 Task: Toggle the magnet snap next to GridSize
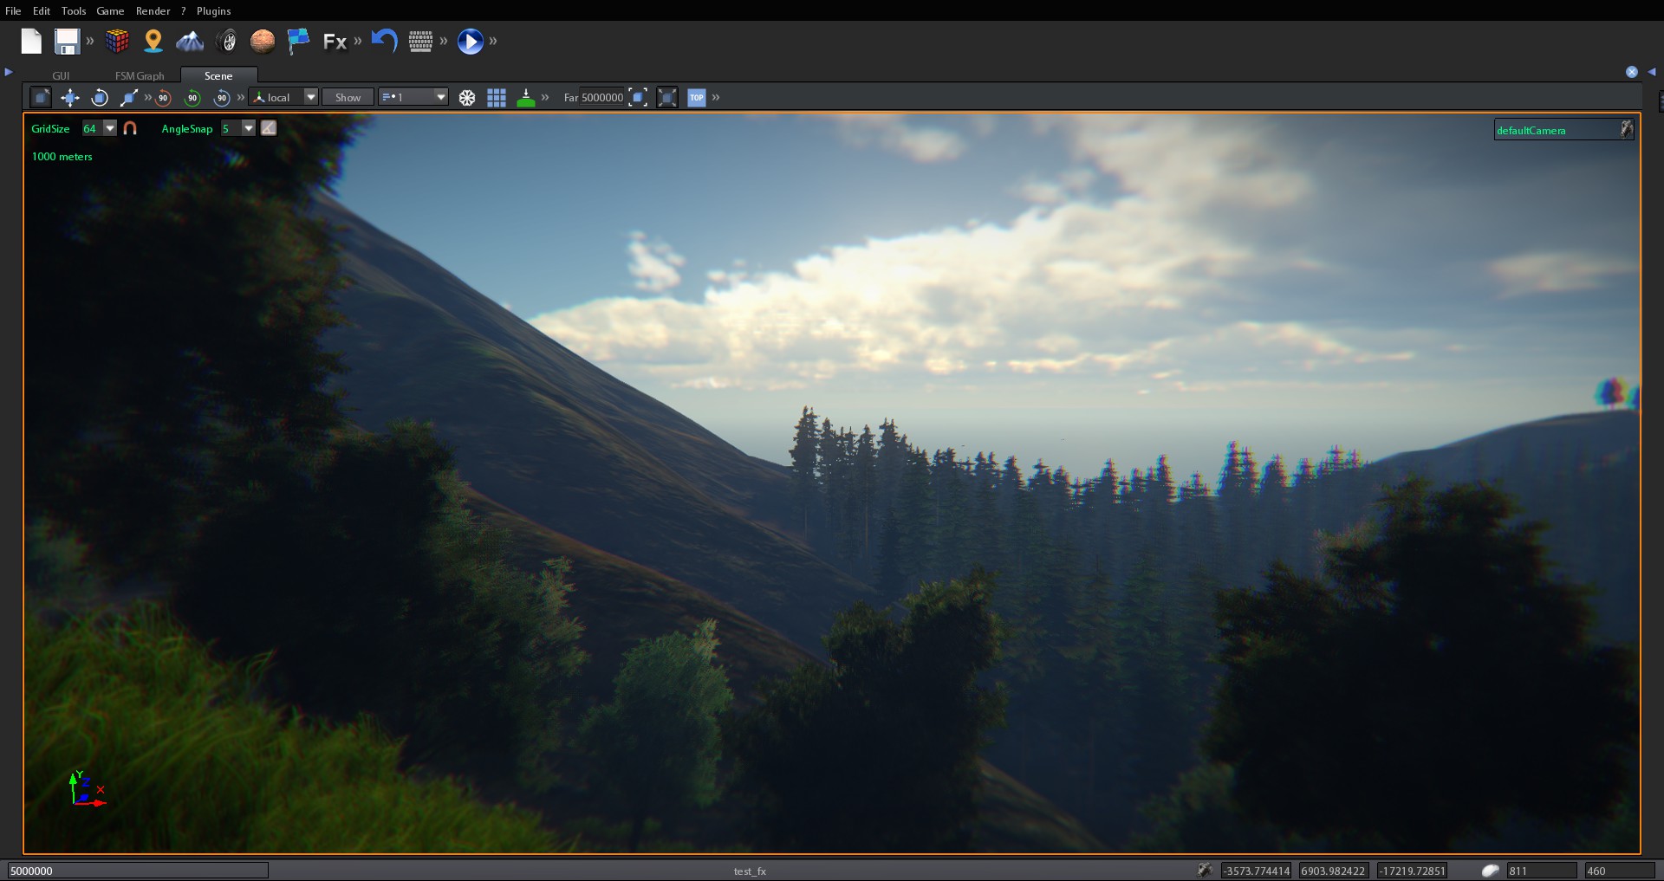point(130,127)
